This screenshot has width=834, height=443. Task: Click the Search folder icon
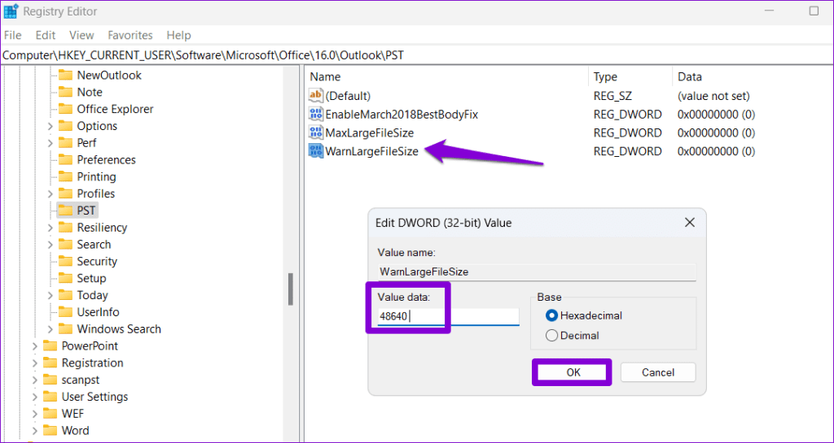[x=65, y=245]
